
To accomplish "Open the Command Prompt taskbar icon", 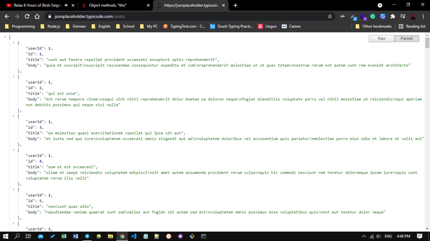I will [204, 236].
